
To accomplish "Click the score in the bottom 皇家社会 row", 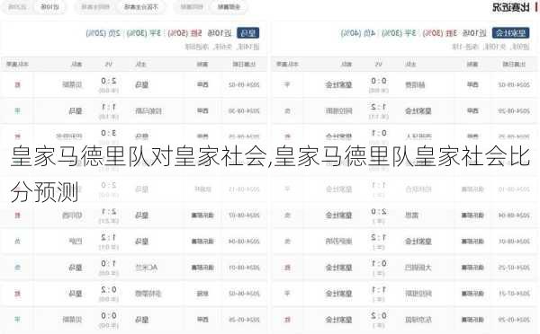I will point(379,316).
